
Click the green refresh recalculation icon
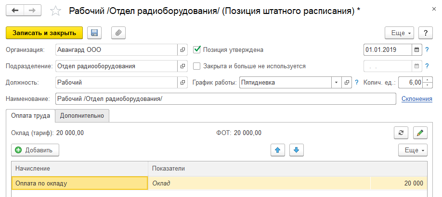click(x=401, y=133)
